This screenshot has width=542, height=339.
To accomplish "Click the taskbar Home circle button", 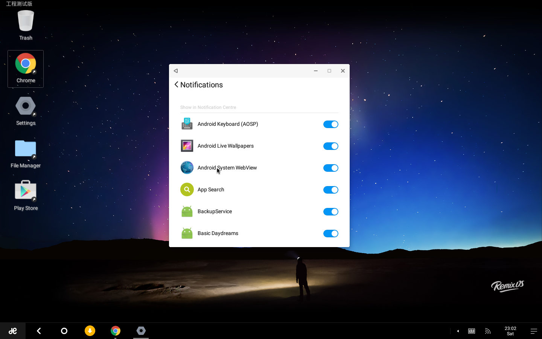I will [64, 331].
